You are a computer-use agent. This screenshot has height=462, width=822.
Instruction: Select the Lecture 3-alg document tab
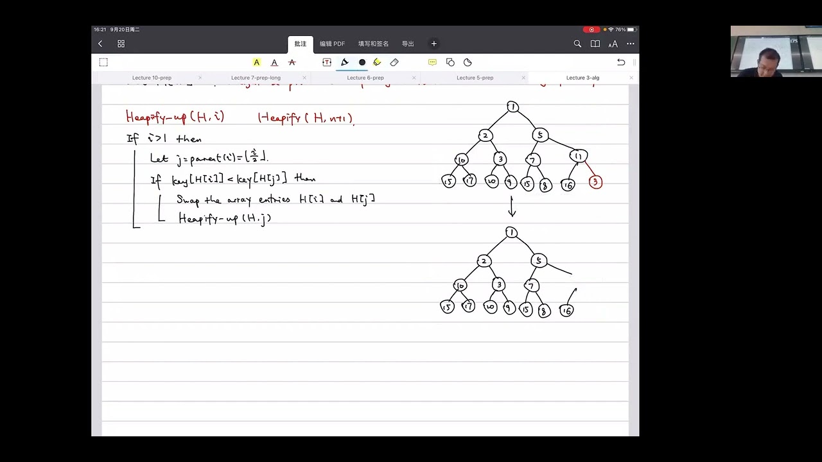583,78
